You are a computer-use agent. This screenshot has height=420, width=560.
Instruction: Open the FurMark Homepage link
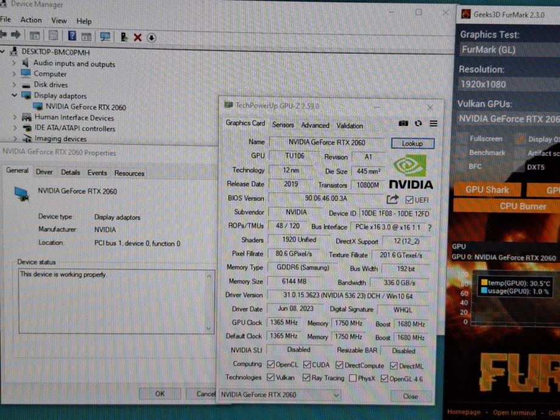(x=464, y=412)
